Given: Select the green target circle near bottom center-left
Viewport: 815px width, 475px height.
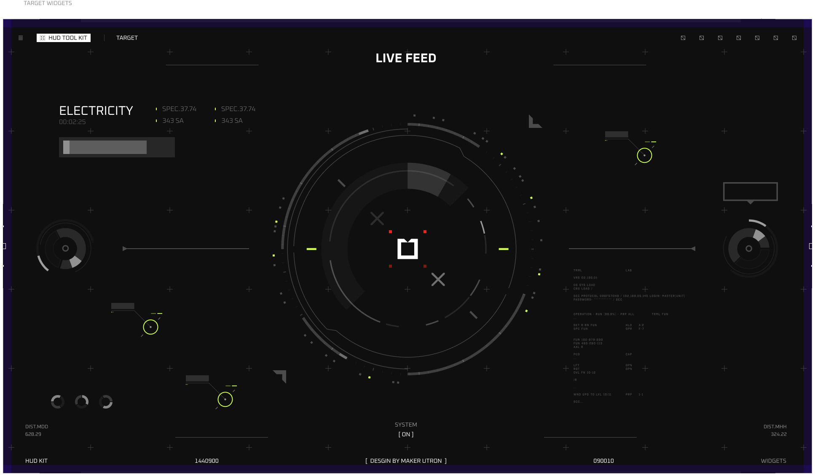Looking at the screenshot, I should pyautogui.click(x=225, y=399).
